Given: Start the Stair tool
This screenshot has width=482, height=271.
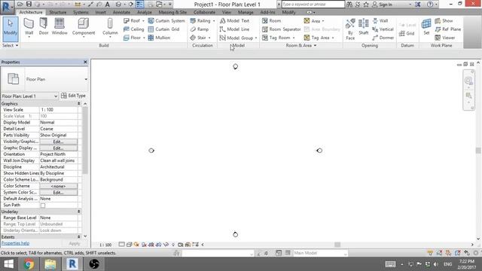Looking at the screenshot, I should pyautogui.click(x=200, y=38).
